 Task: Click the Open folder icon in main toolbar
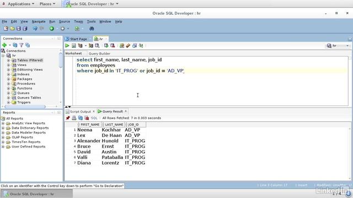coord(12,29)
